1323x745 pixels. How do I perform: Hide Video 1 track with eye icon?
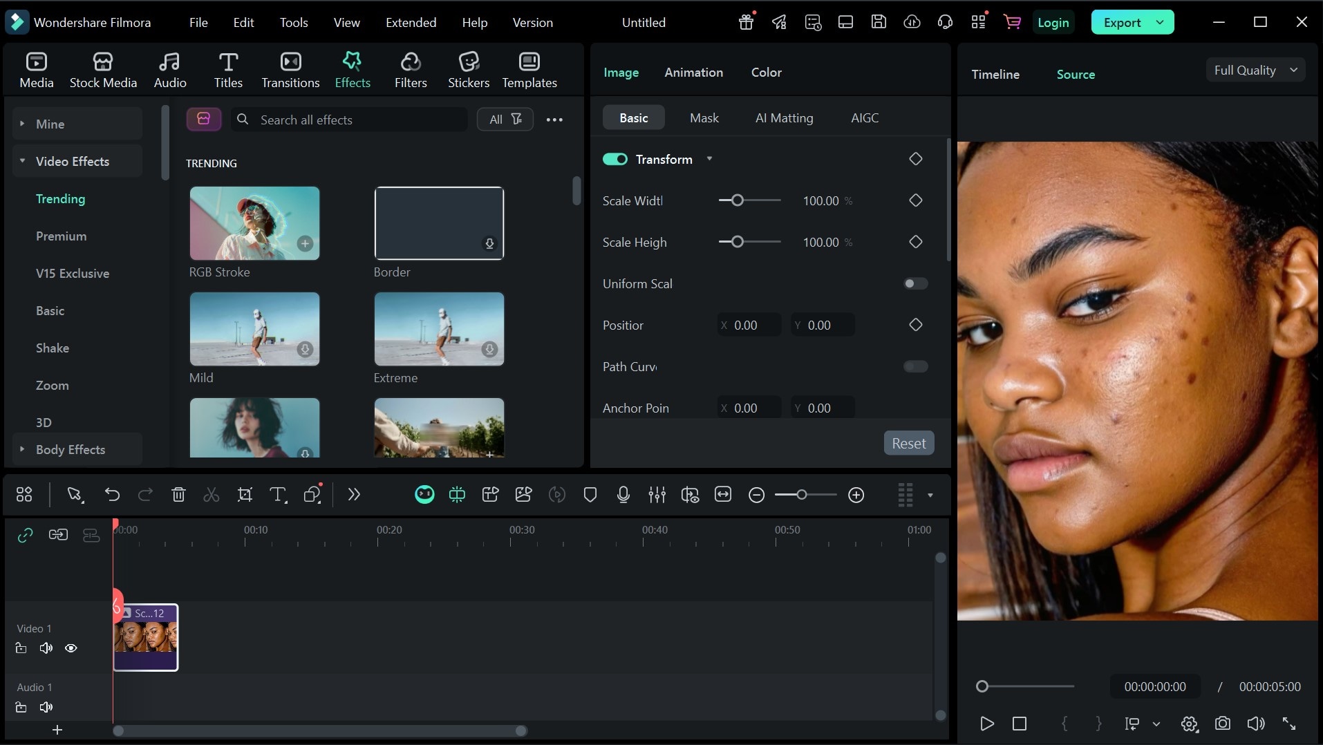71,648
